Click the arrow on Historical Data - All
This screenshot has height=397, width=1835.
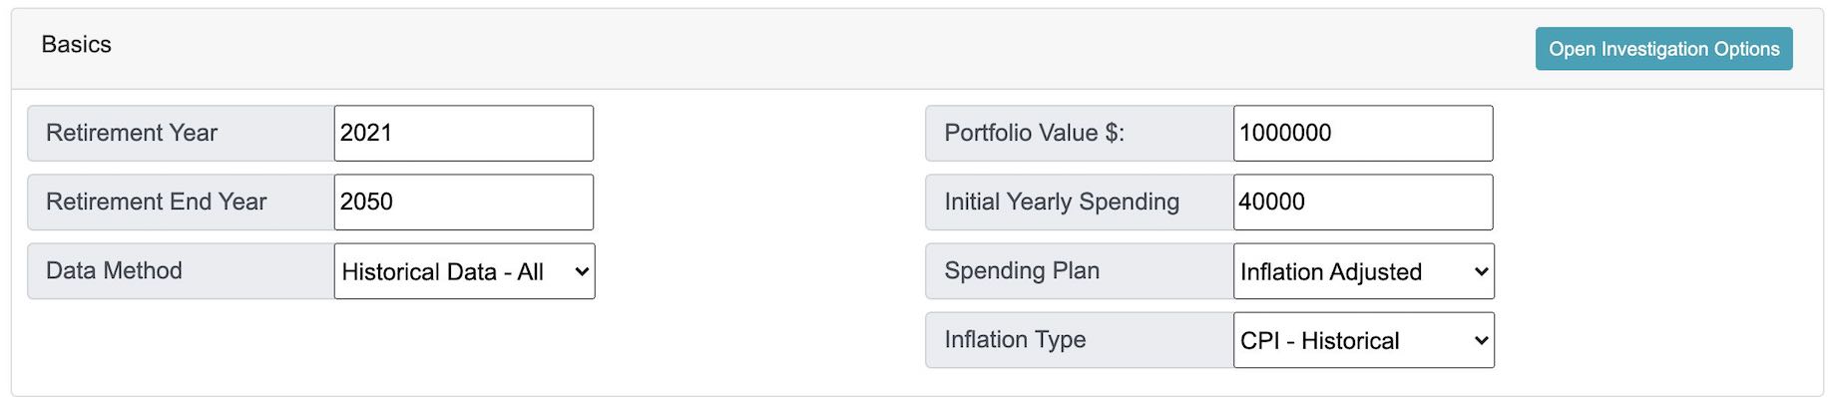point(582,271)
